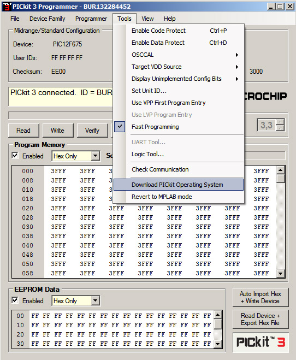Choose Revert to MPLAB mode
Image resolution: width=296 pixels, height=360 pixels.
click(178, 197)
